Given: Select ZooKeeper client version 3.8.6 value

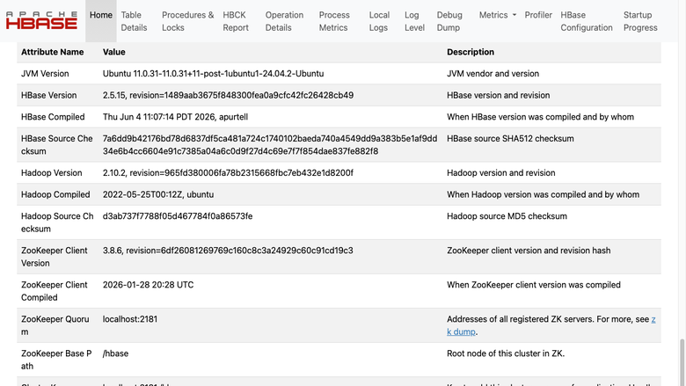Looking at the screenshot, I should pos(228,251).
